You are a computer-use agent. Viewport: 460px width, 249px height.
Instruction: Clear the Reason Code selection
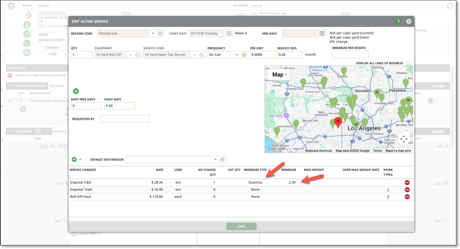point(160,33)
